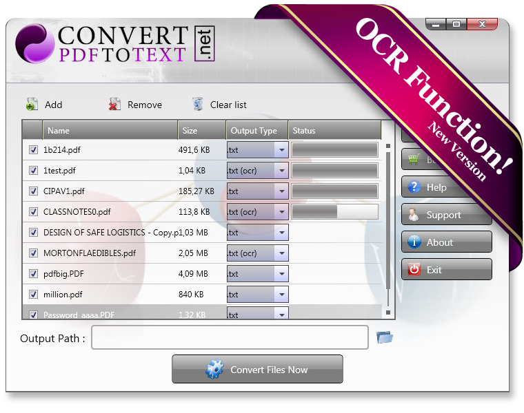Click the Clear list trash icon
This screenshot has width=524, height=413.
coord(197,104)
